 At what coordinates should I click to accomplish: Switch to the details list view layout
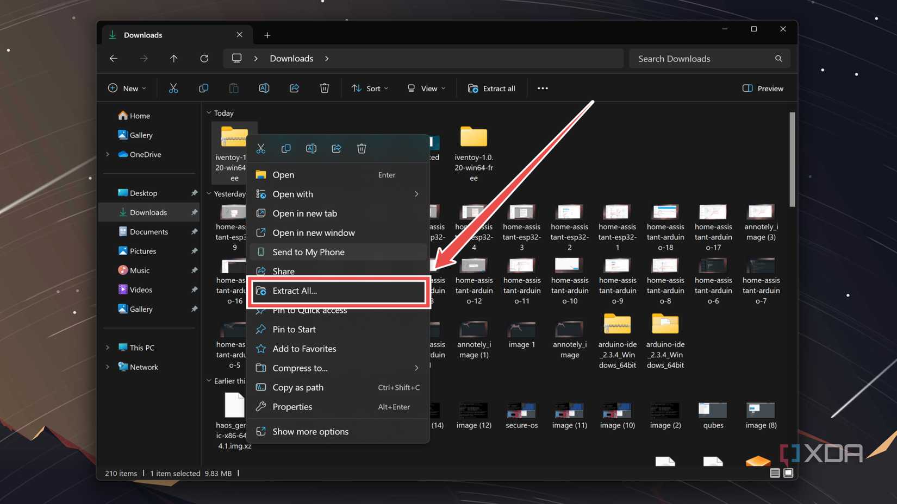[x=775, y=473]
